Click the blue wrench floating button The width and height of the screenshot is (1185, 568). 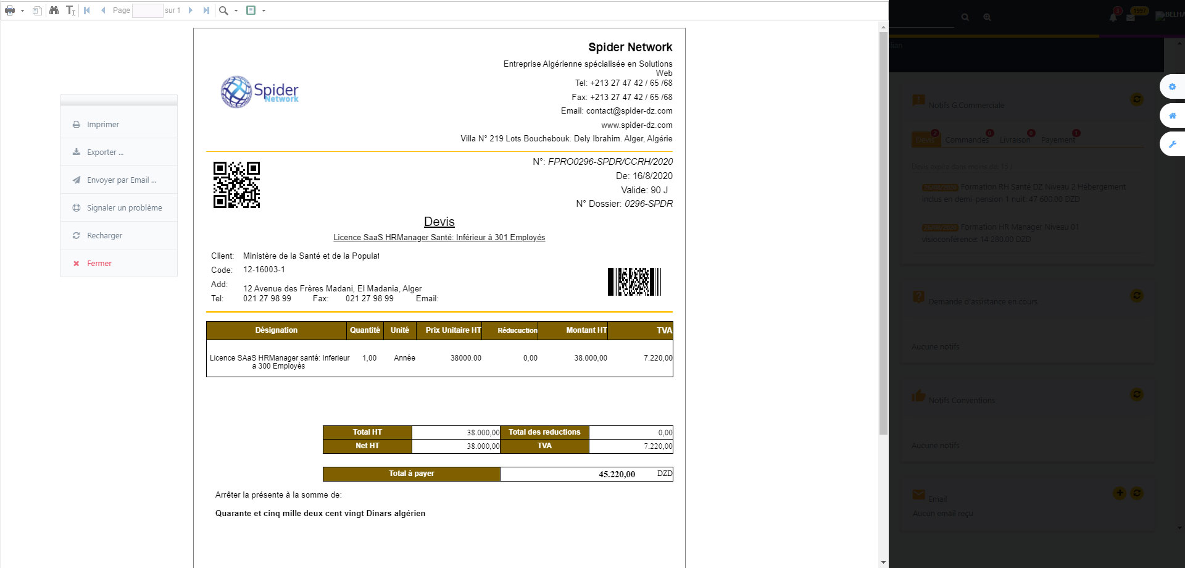pos(1173,144)
